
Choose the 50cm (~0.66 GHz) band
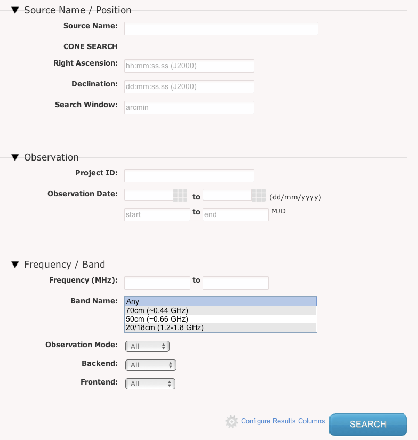(x=220, y=319)
